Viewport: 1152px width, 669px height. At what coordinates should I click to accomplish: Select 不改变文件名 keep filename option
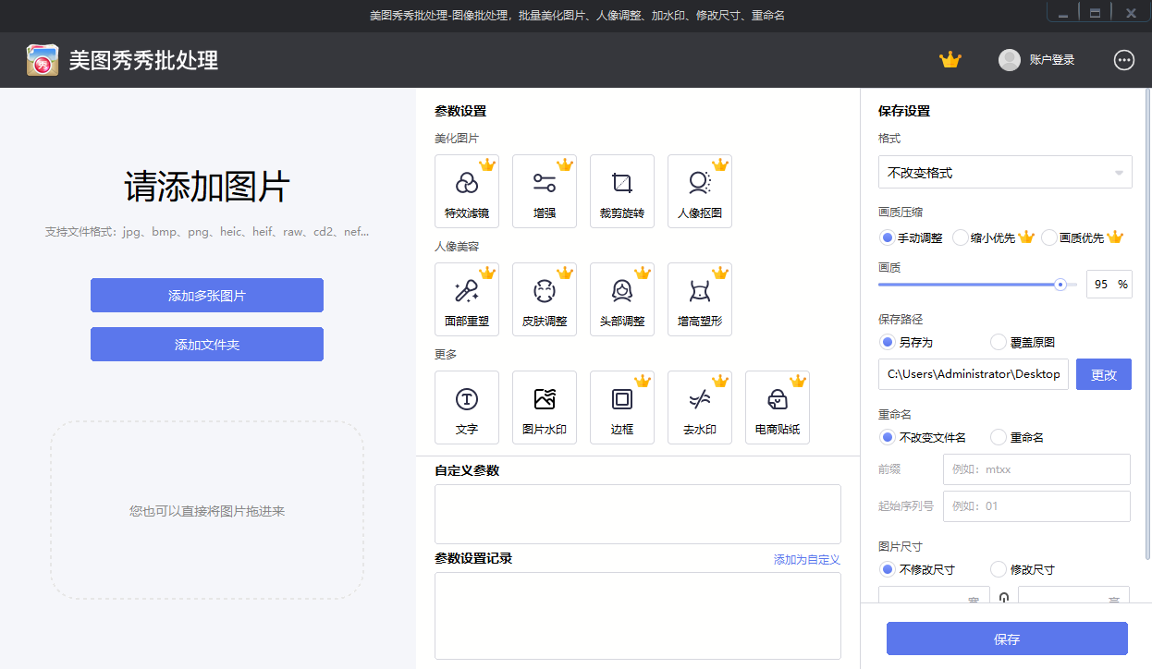pyautogui.click(x=924, y=437)
